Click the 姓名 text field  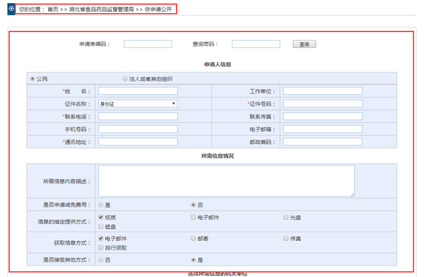pos(137,91)
